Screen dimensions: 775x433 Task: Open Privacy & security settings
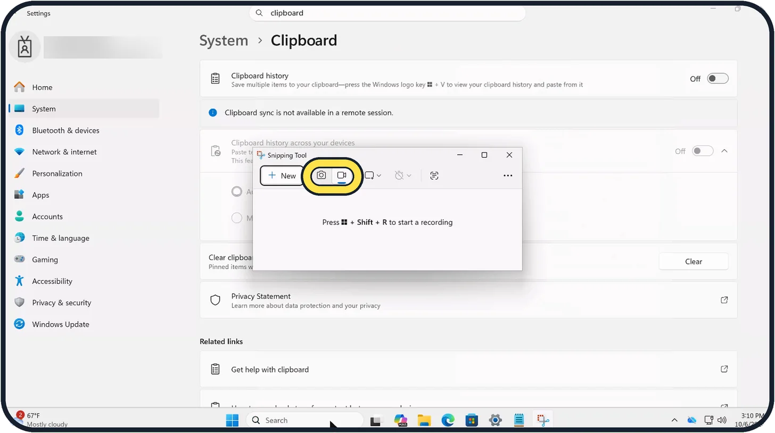84,303
